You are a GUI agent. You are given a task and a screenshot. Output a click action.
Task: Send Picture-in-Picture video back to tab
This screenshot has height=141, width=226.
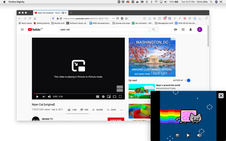point(178,135)
